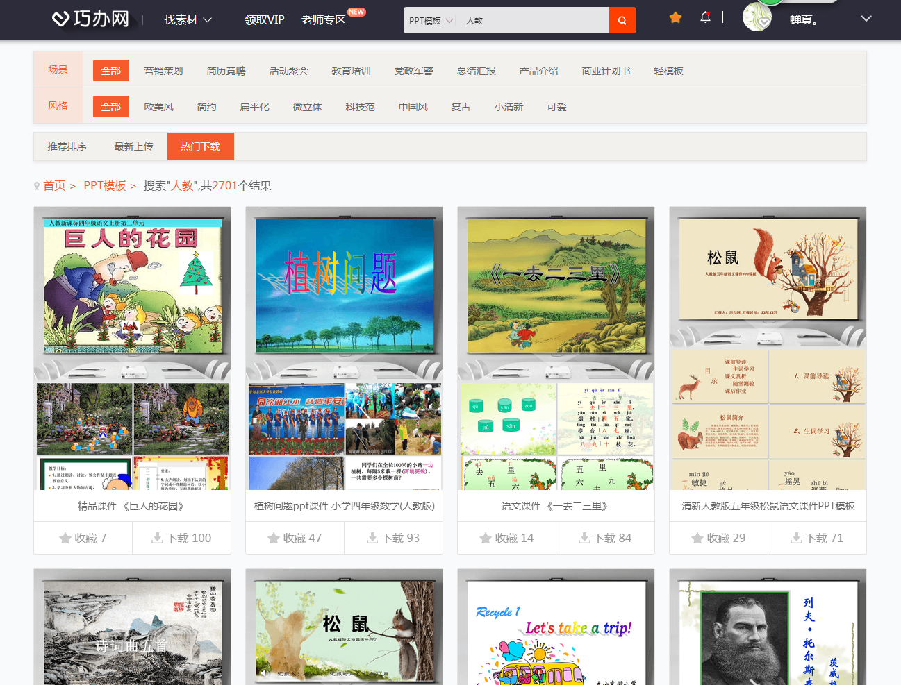The width and height of the screenshot is (901, 685).
Task: Click the orange search magnifier button
Action: pos(622,20)
